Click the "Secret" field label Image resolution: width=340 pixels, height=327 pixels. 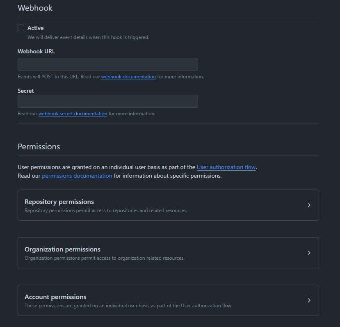(25, 91)
